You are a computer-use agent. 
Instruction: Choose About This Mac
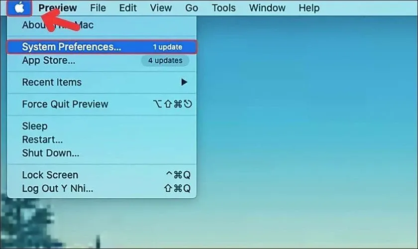tap(57, 25)
